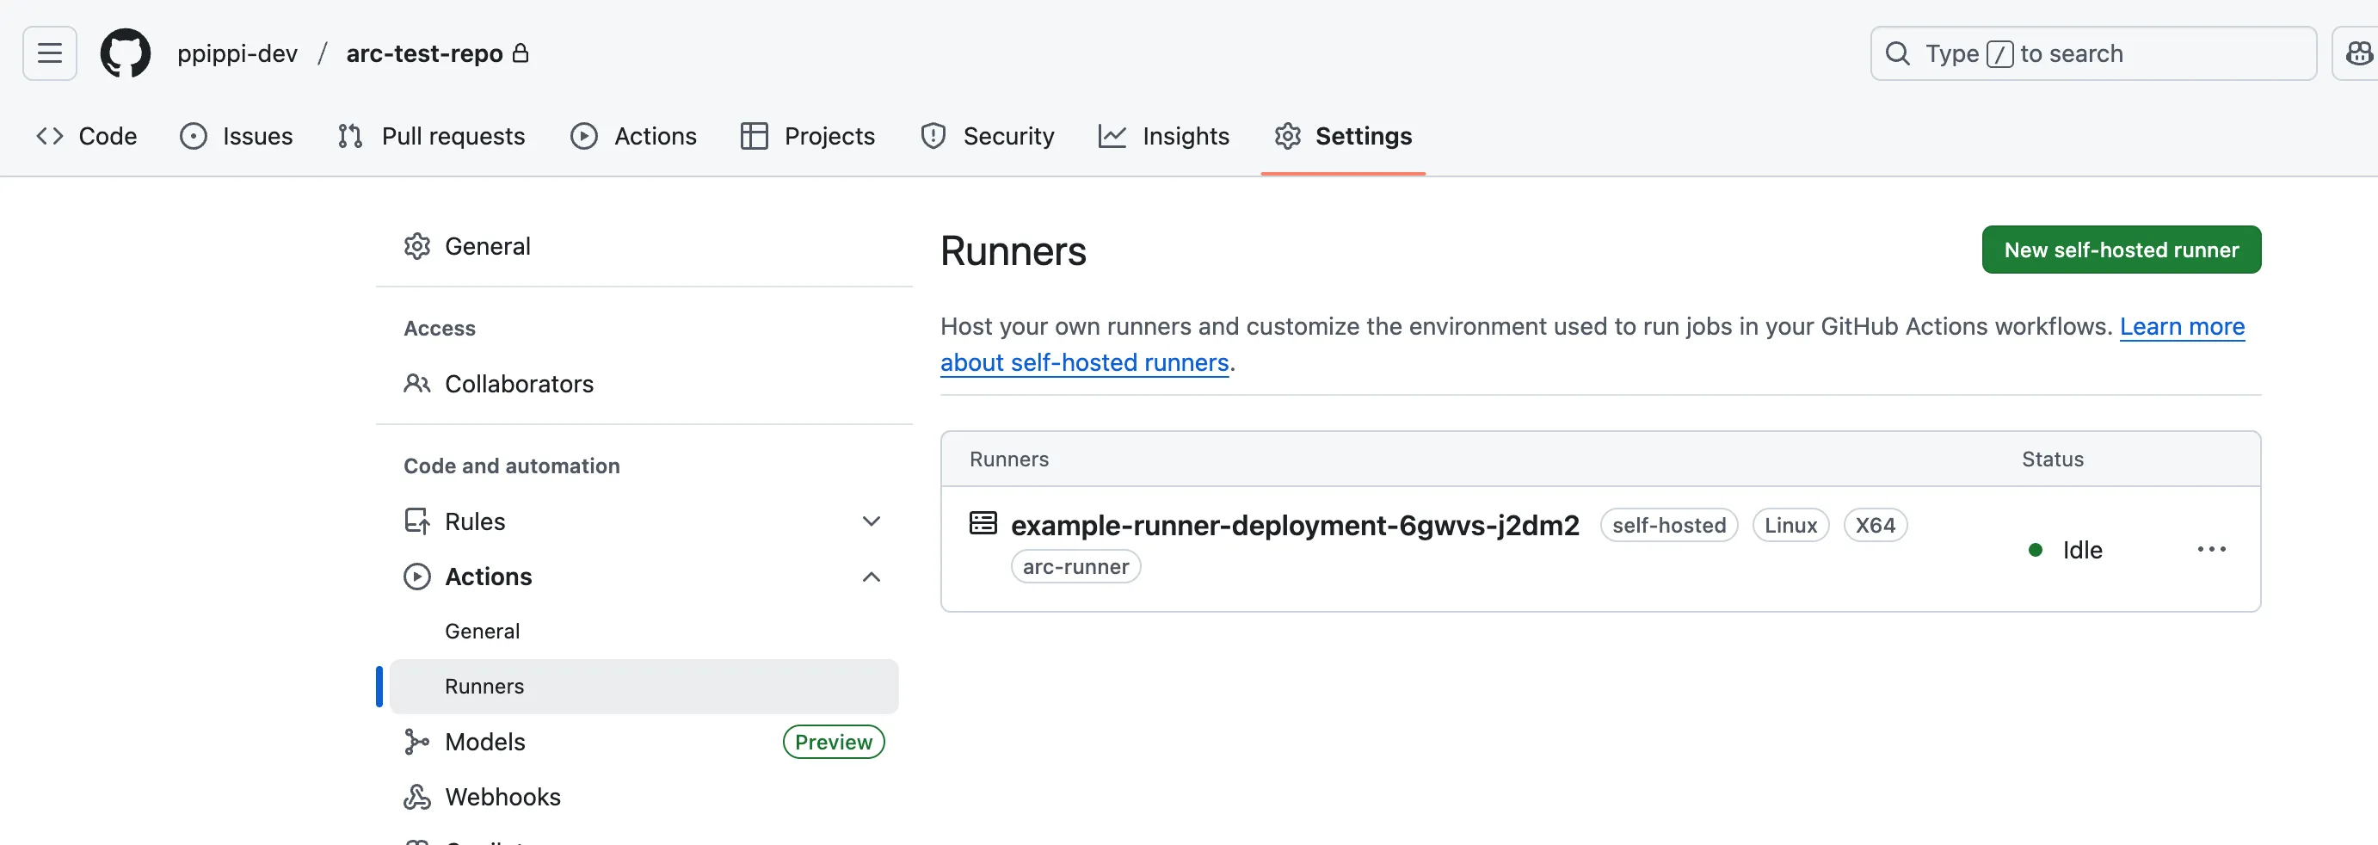This screenshot has width=2378, height=845.
Task: Click the gear icon next to General
Action: pyautogui.click(x=417, y=247)
